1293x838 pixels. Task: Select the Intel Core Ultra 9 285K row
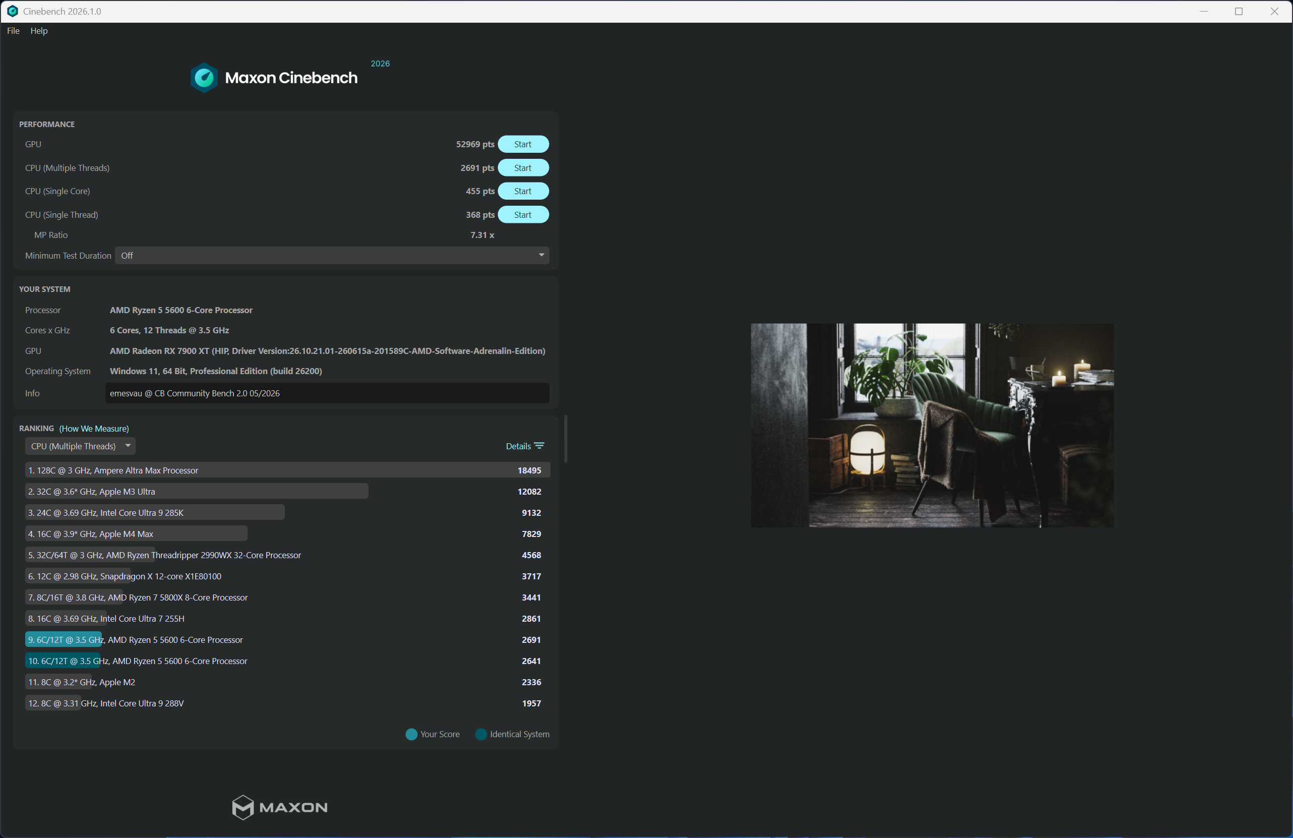tap(287, 513)
